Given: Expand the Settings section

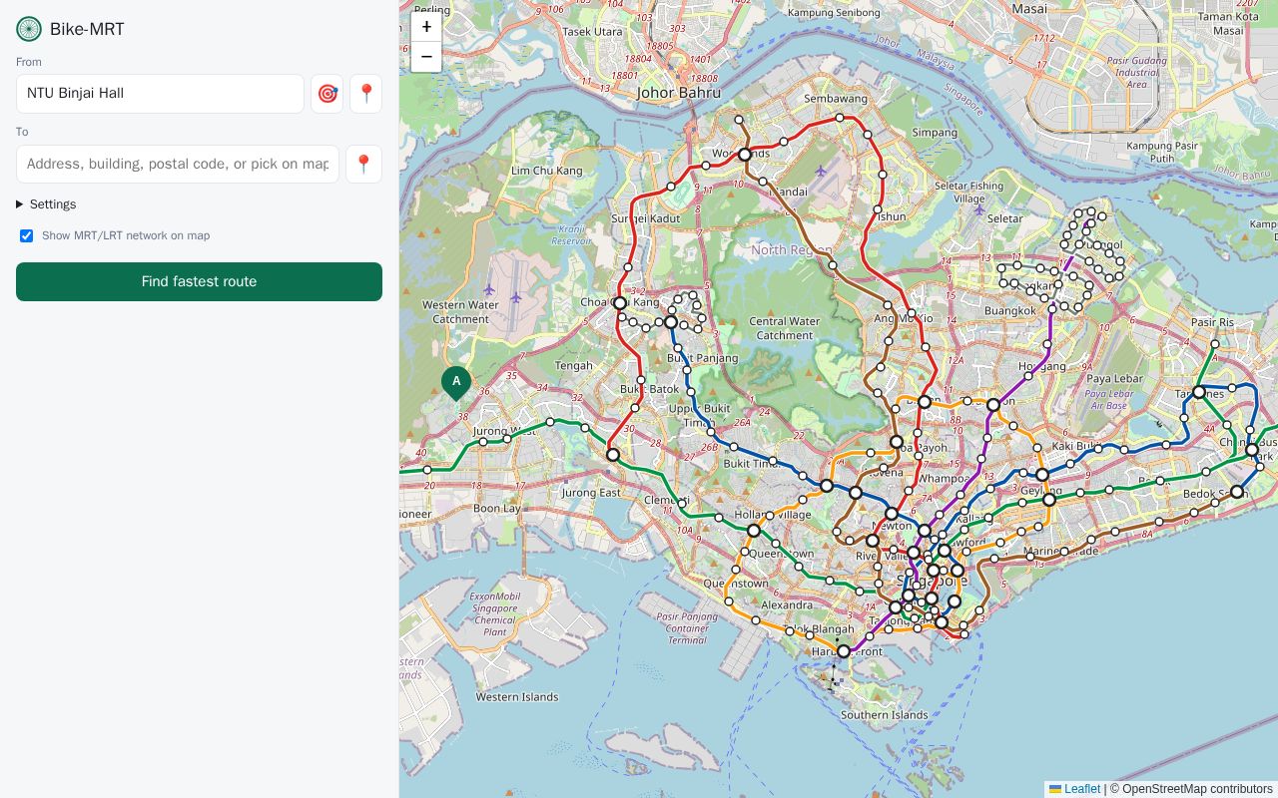Looking at the screenshot, I should click(46, 204).
